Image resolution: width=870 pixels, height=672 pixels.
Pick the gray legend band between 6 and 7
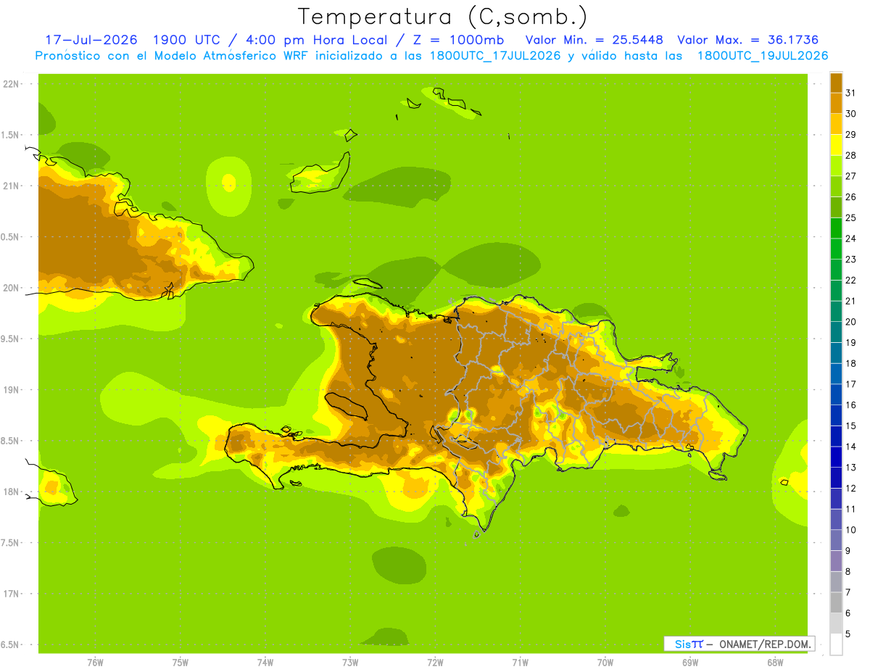pos(836,602)
